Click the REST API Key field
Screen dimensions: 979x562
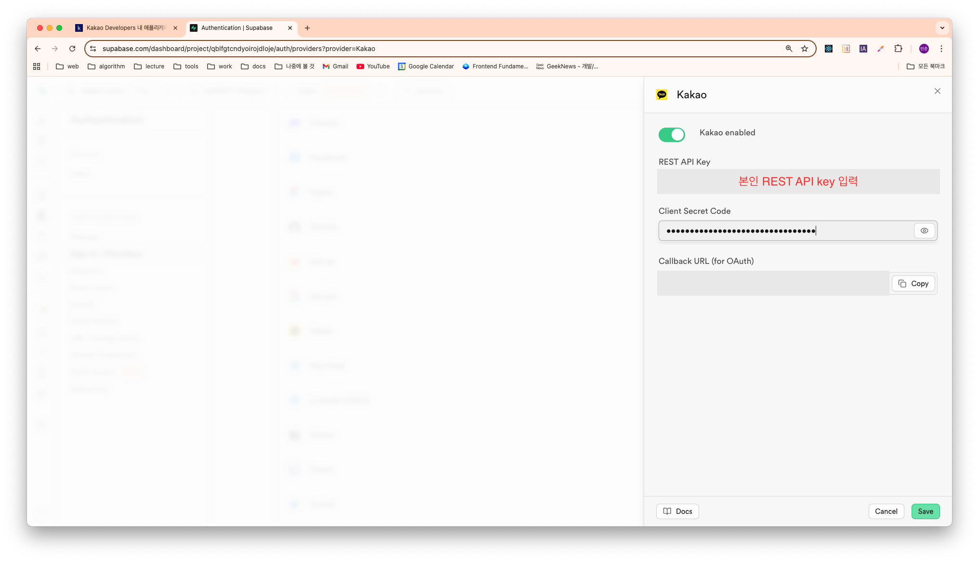coord(798,182)
